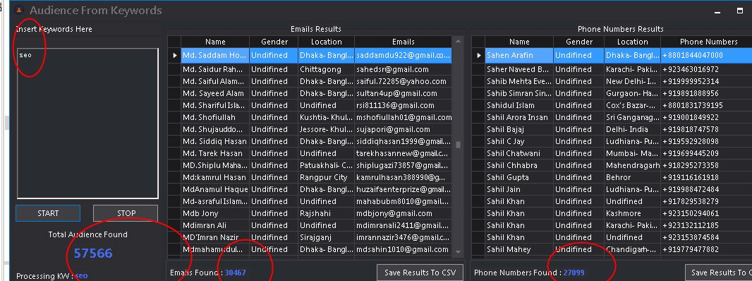Select the Rangpur City location cell
This screenshot has height=281, width=752.
[x=326, y=177]
